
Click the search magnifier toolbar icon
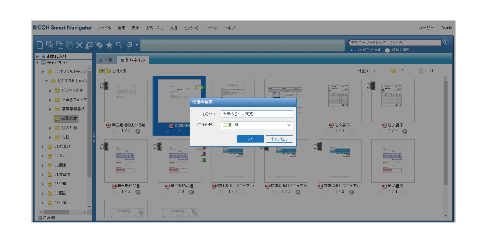[x=118, y=45]
